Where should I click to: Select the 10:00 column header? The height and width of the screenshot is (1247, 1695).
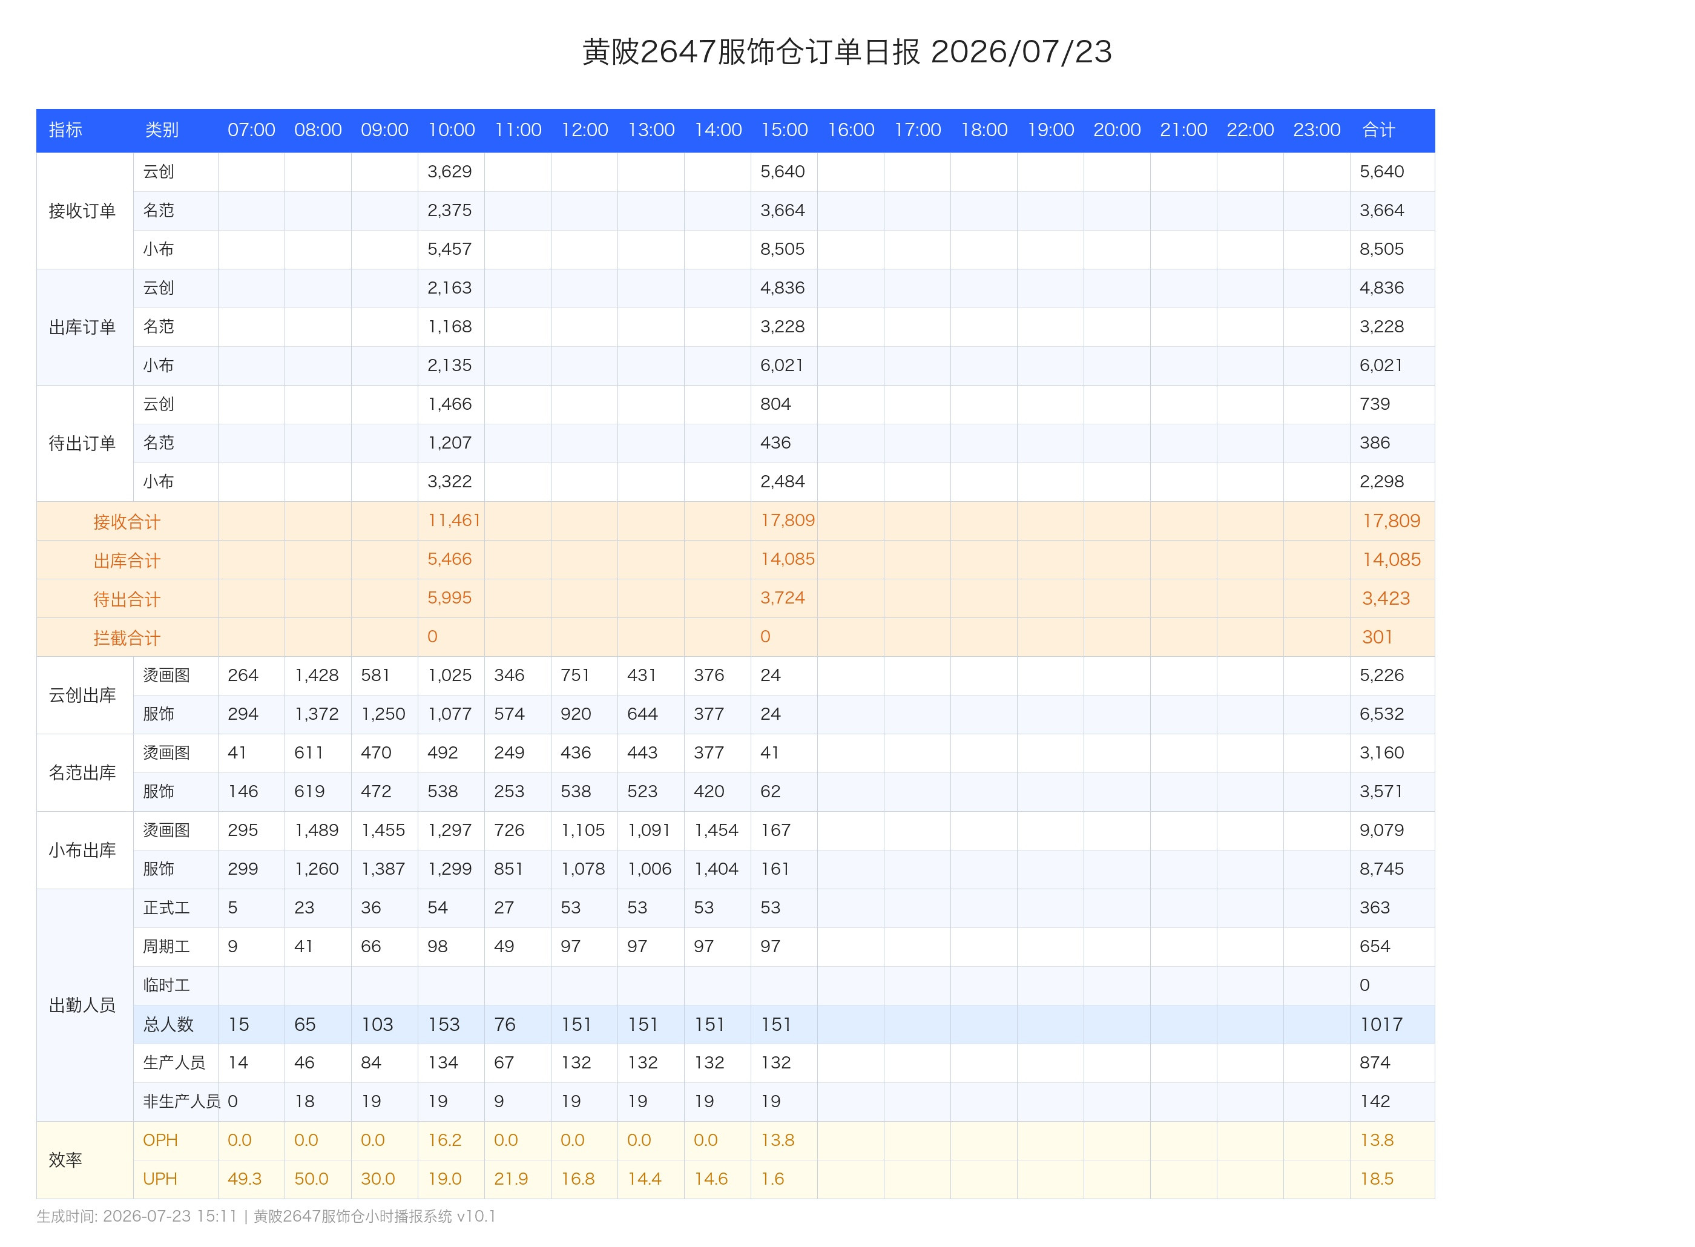452,130
